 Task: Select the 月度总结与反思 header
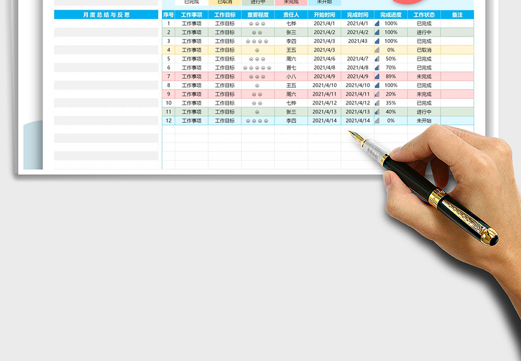coord(106,14)
